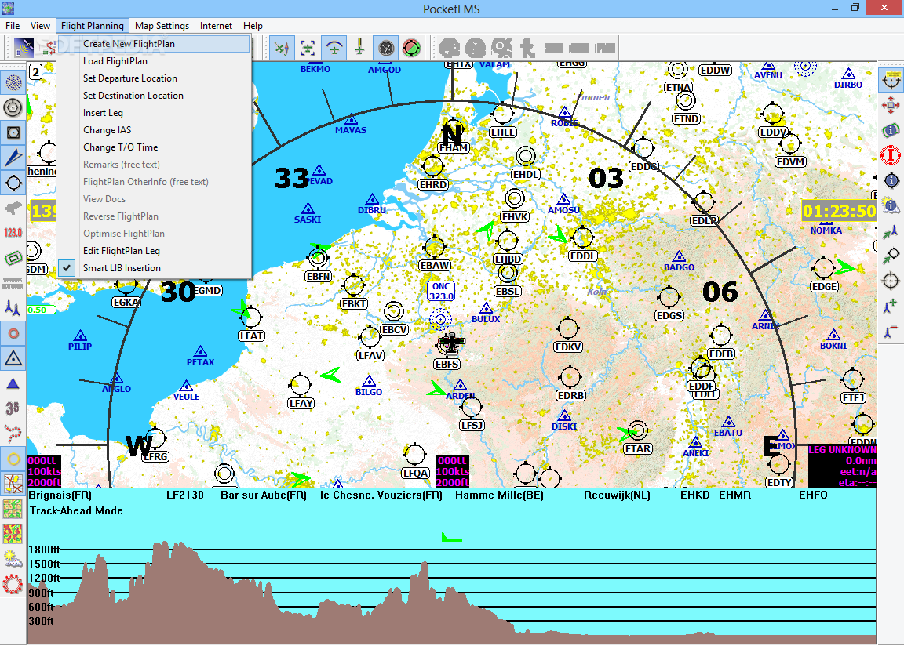
Task: Select Set Destination Location
Action: pyautogui.click(x=154, y=96)
